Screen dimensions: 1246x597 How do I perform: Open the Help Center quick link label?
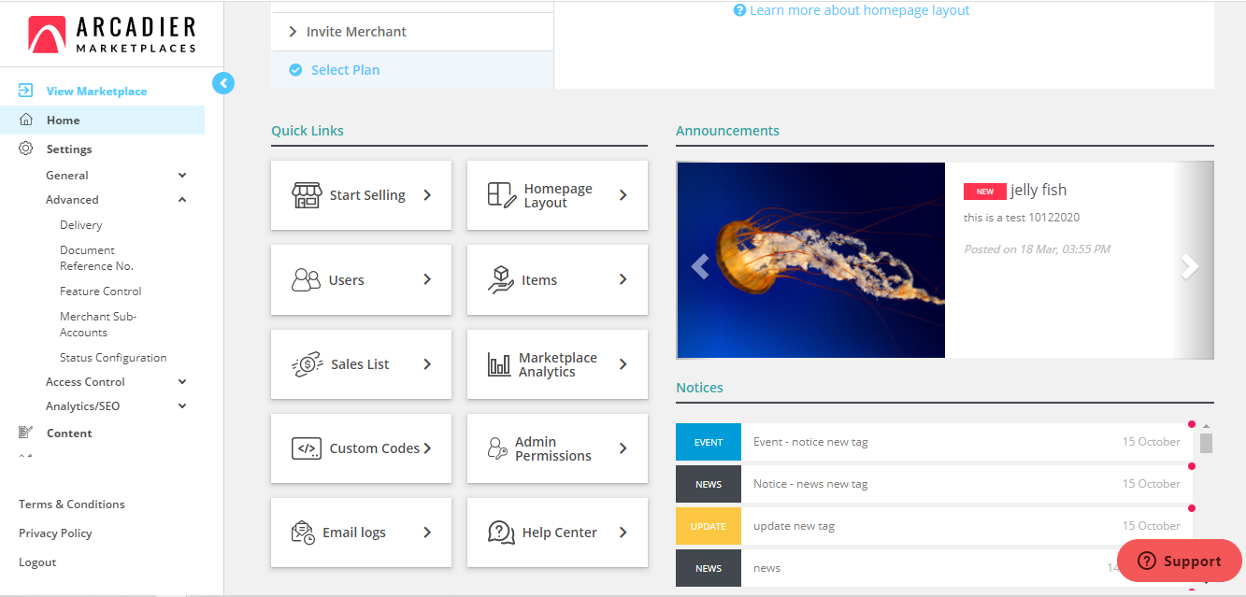click(559, 533)
